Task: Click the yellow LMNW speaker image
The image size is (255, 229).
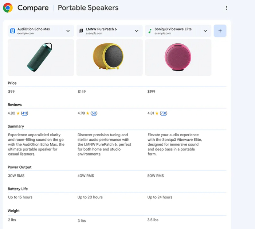Action: pos(109,57)
